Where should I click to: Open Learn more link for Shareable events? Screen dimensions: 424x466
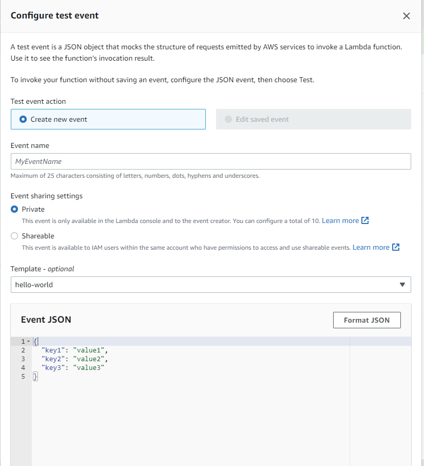click(371, 247)
